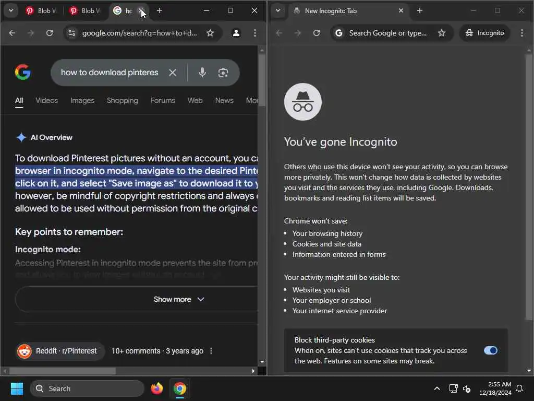Open three-dot menu in Incognito window

(521, 33)
